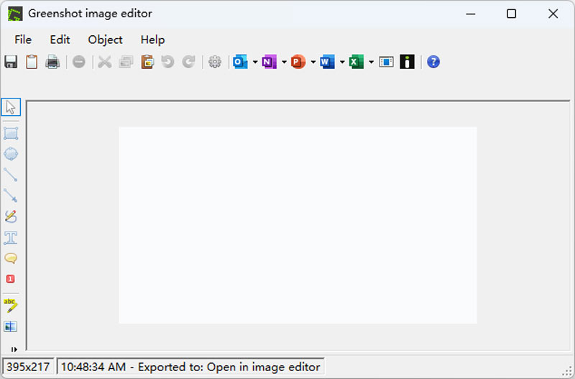Viewport: 575px width, 379px height.
Task: Choose the Draw arrow tool
Action: pos(11,195)
